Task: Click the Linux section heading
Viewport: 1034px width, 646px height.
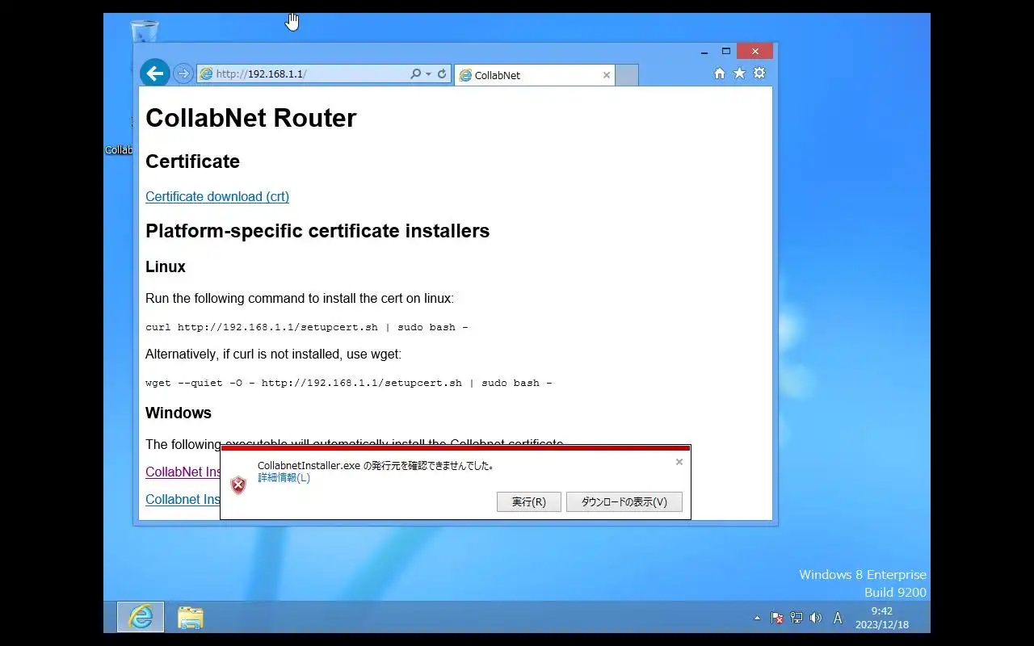Action: pyautogui.click(x=166, y=266)
